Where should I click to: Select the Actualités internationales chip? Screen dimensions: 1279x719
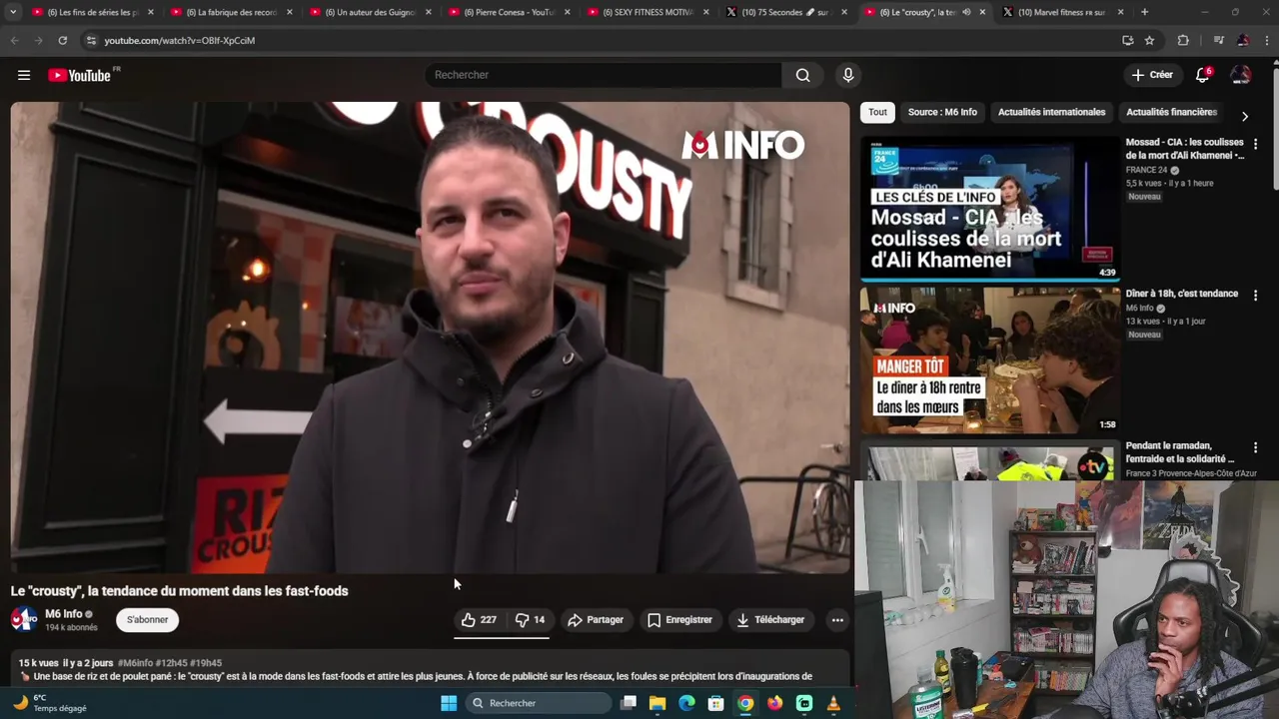coord(1051,112)
